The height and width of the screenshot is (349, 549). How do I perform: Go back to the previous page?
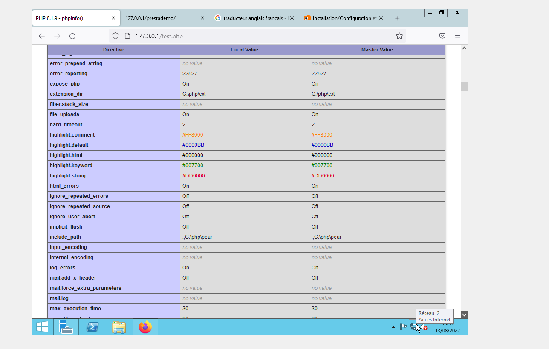click(x=42, y=36)
